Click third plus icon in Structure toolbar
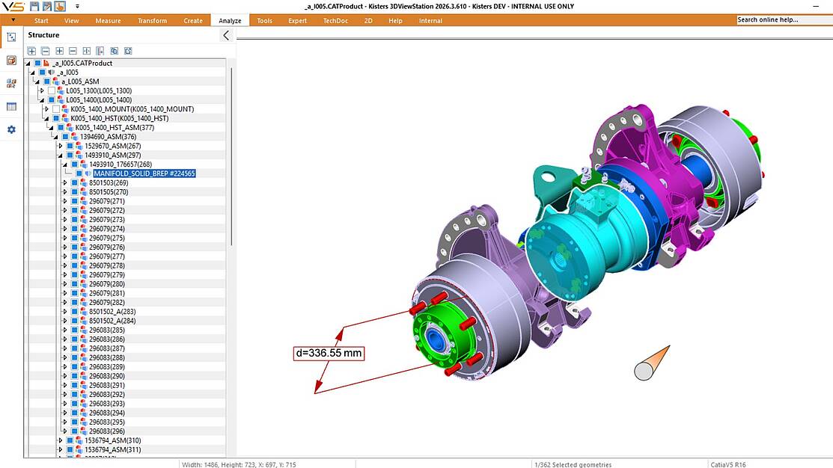 click(x=60, y=51)
